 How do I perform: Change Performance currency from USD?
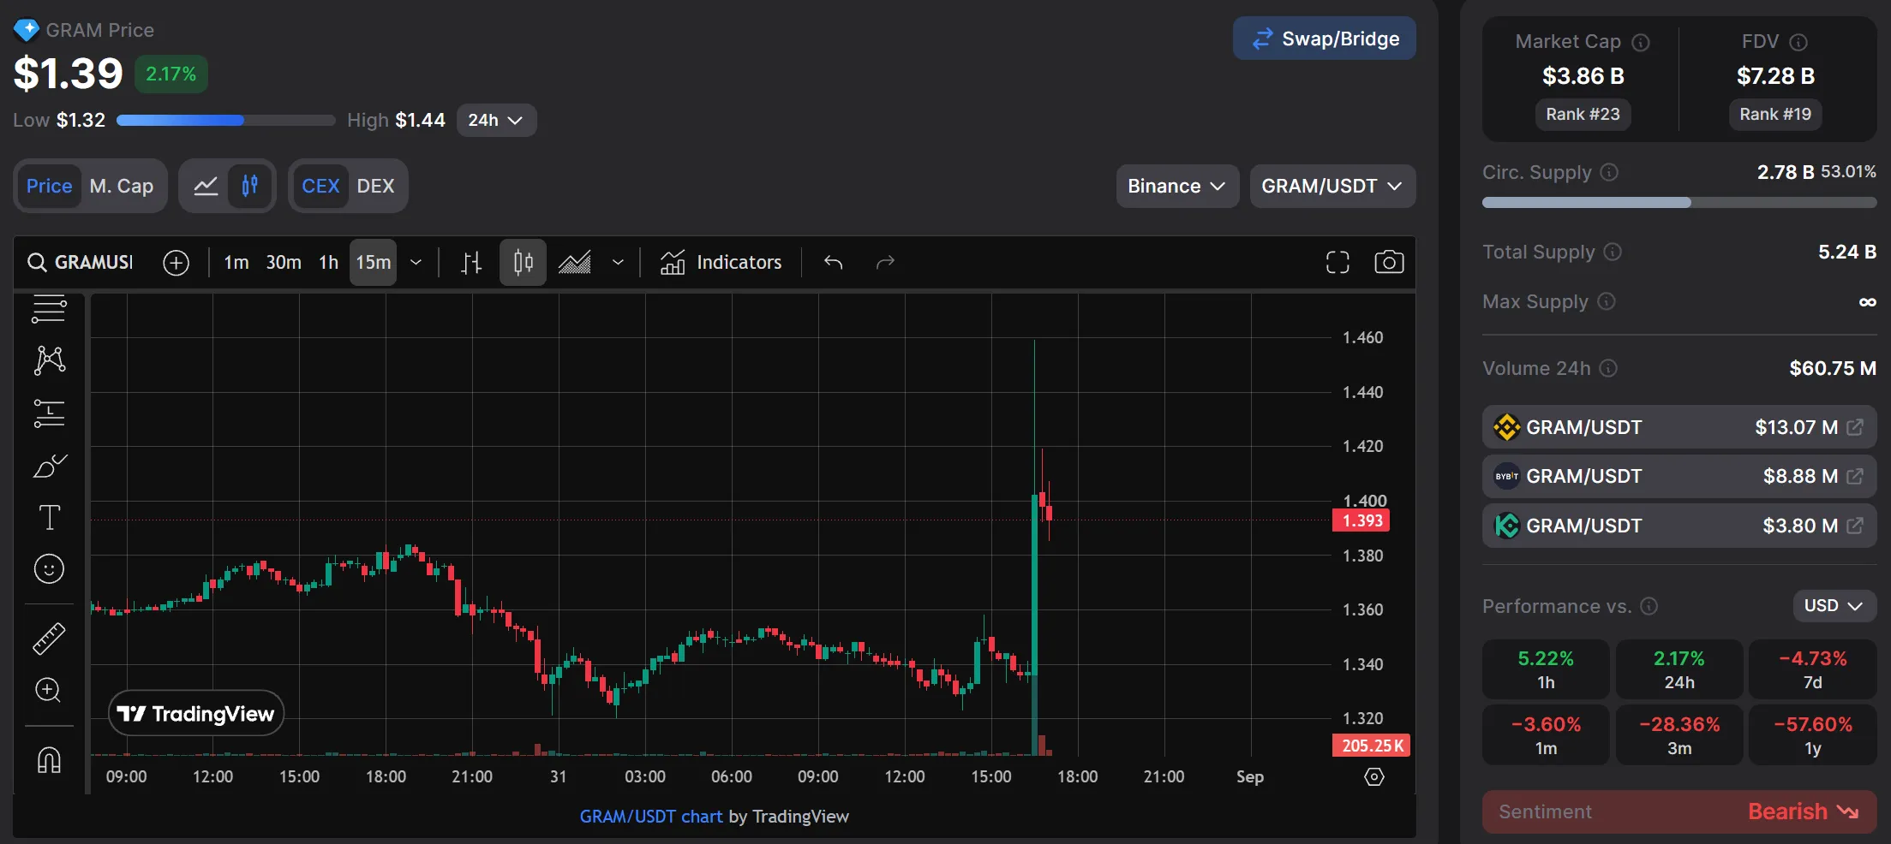tap(1834, 606)
